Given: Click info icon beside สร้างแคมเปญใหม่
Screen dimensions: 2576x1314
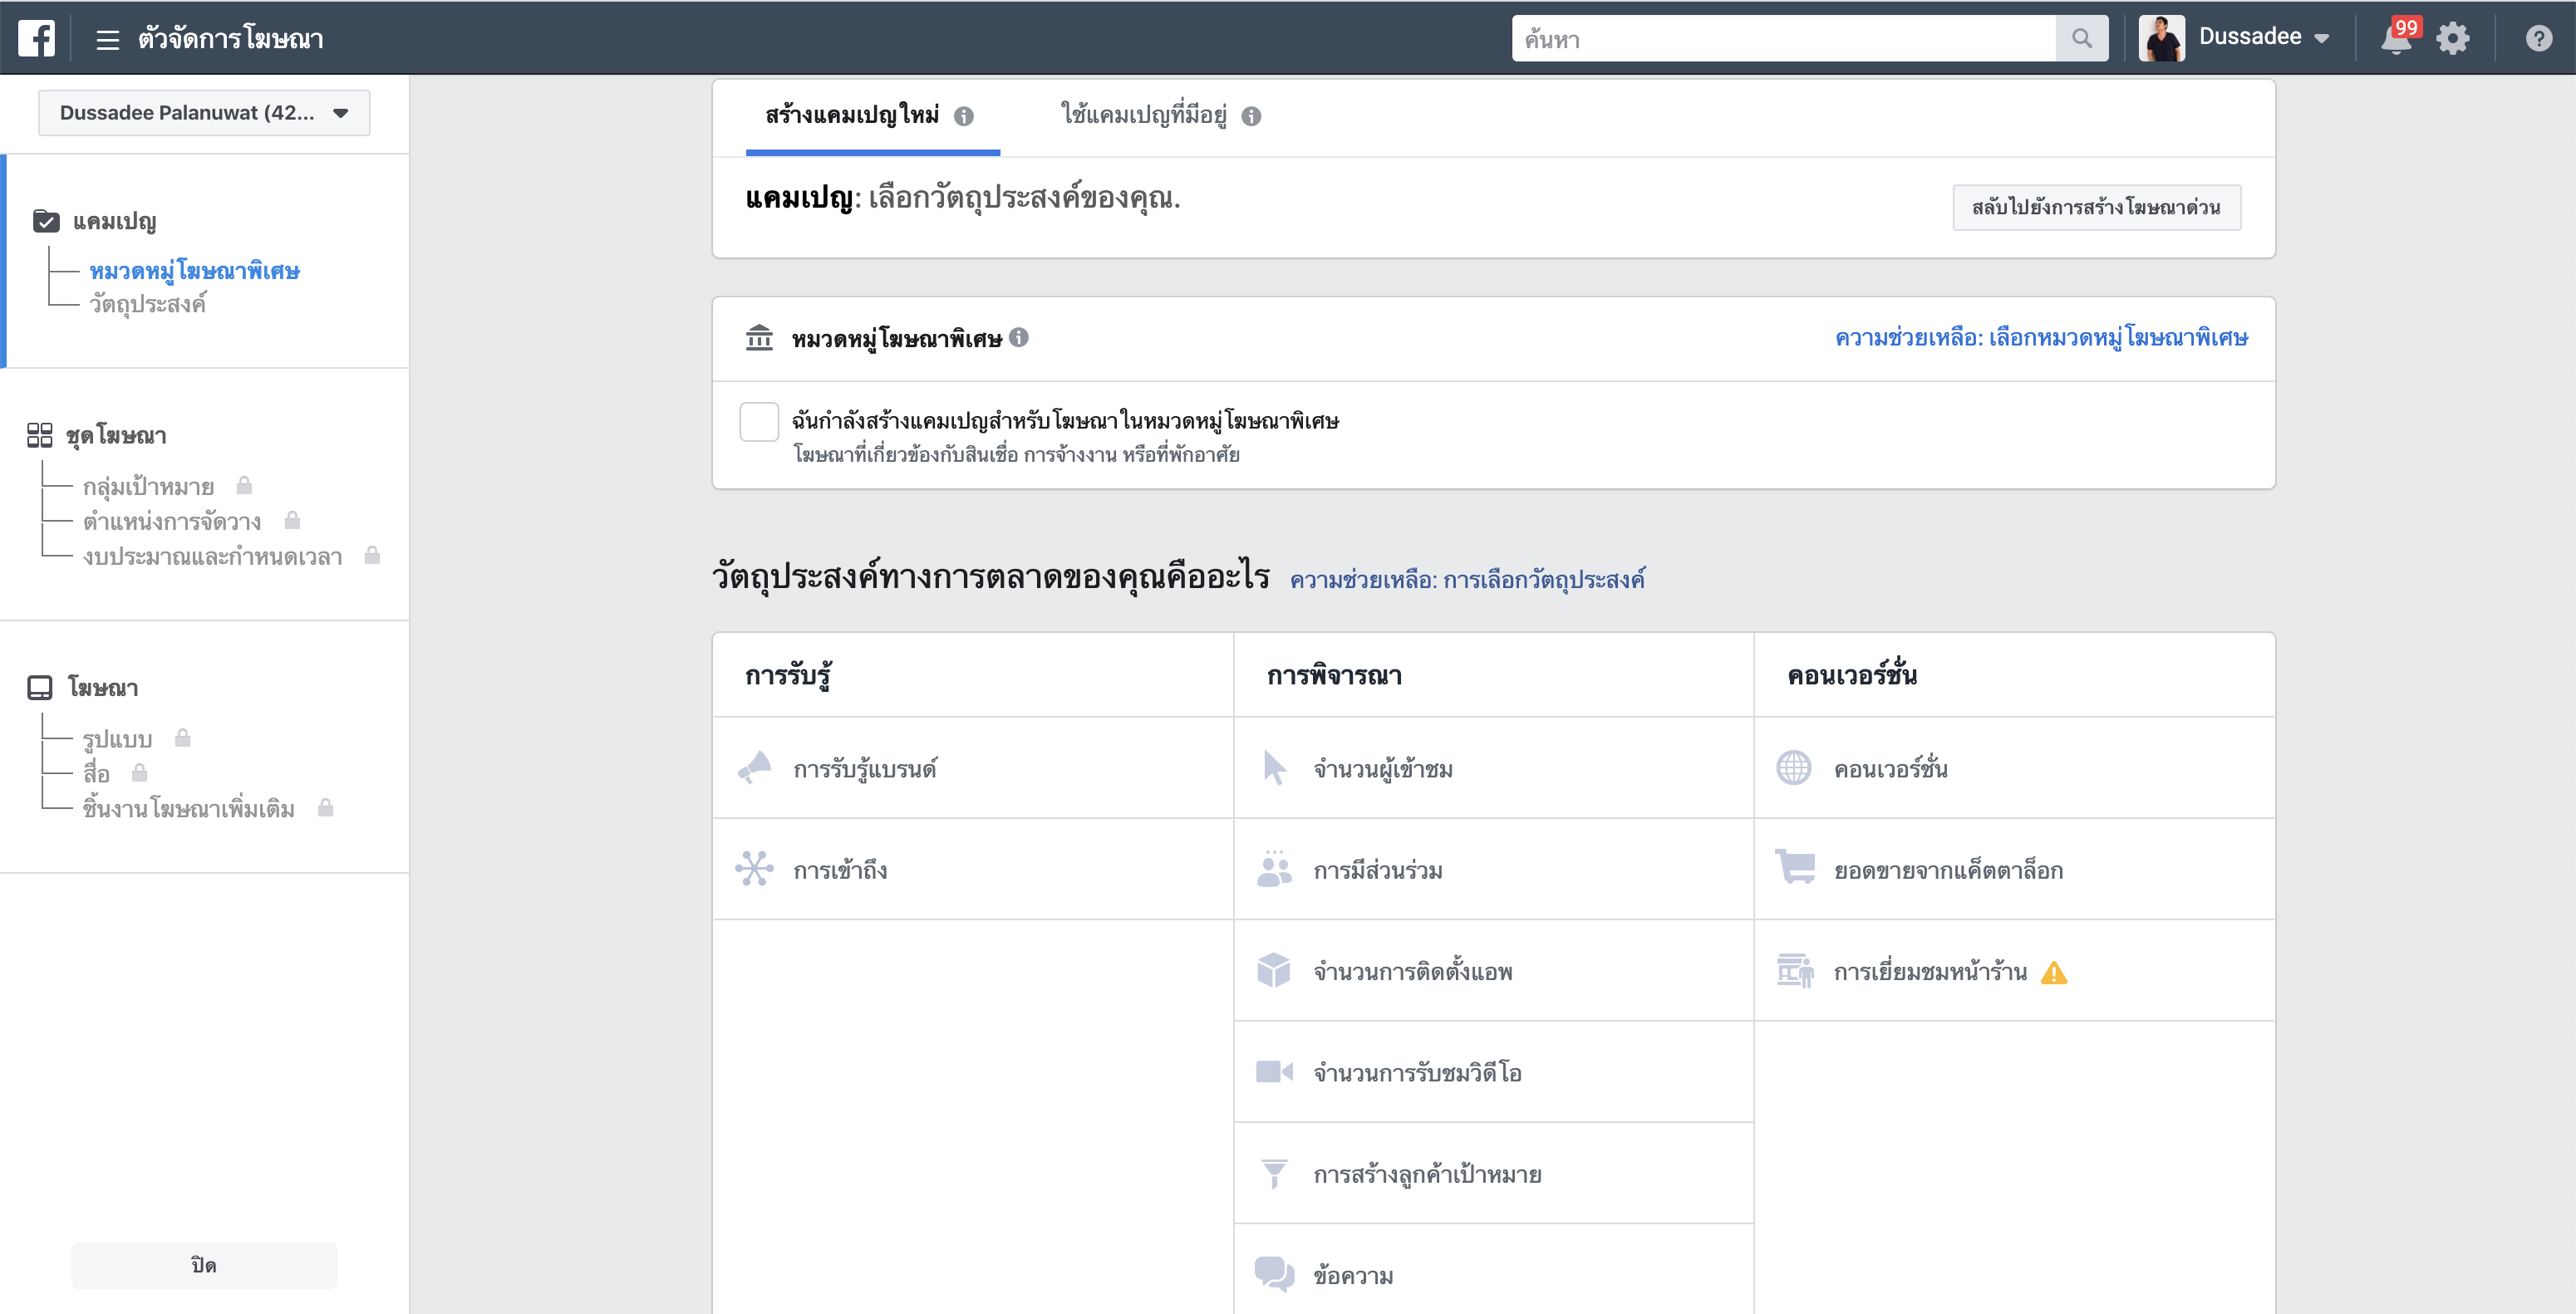Looking at the screenshot, I should pyautogui.click(x=963, y=117).
